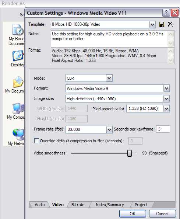This screenshot has width=180, height=219.
Task: Open the Mode dropdown showing CBR
Action: click(109, 78)
